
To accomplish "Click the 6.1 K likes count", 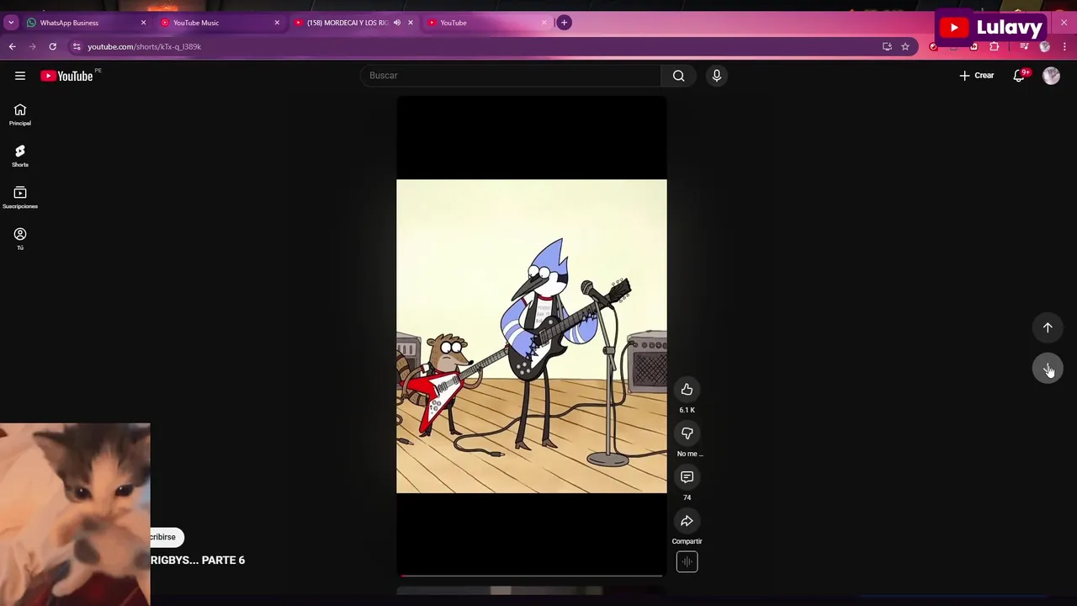I will [x=687, y=410].
